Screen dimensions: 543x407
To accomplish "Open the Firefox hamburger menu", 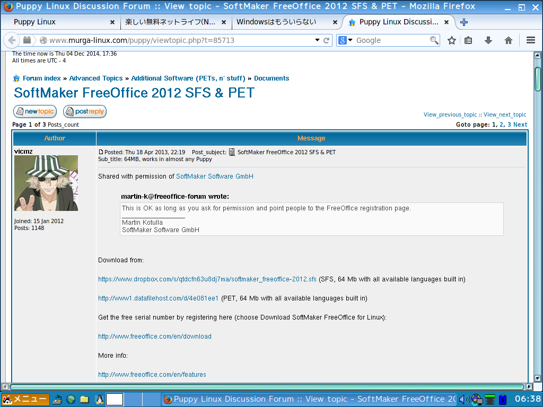I will tap(531, 40).
